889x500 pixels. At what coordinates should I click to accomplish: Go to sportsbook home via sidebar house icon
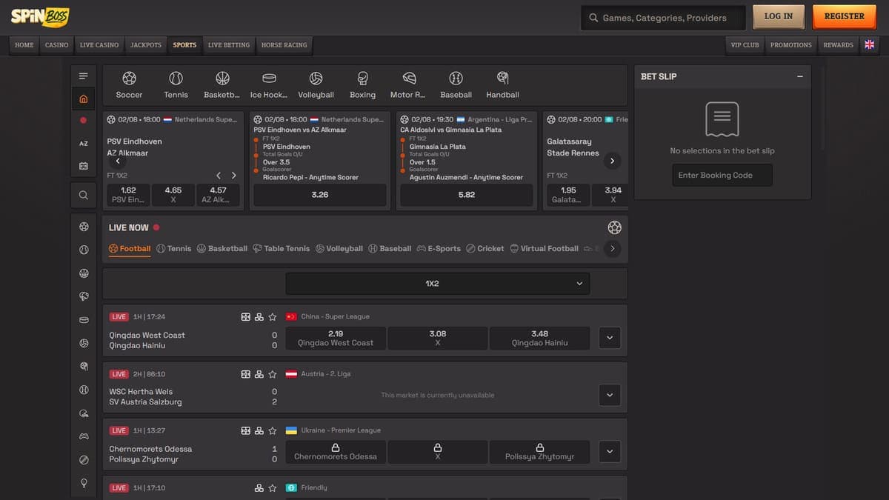(x=83, y=99)
